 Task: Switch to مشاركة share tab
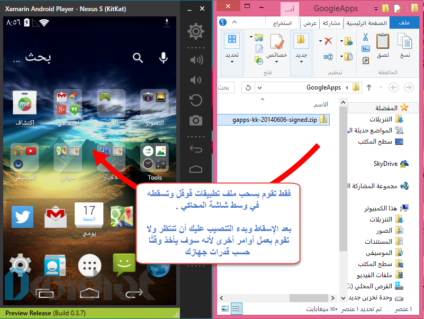(331, 23)
